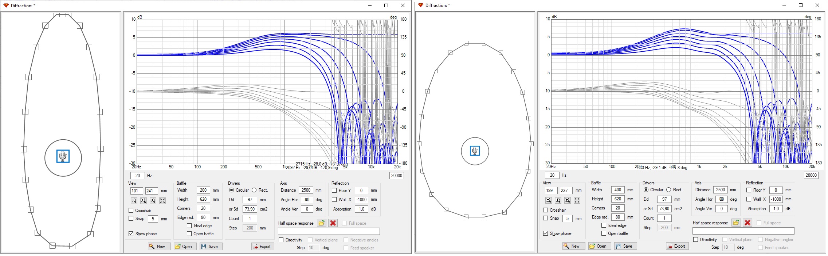Click fit-to-view icon in right window
The image size is (828, 256).
(577, 200)
